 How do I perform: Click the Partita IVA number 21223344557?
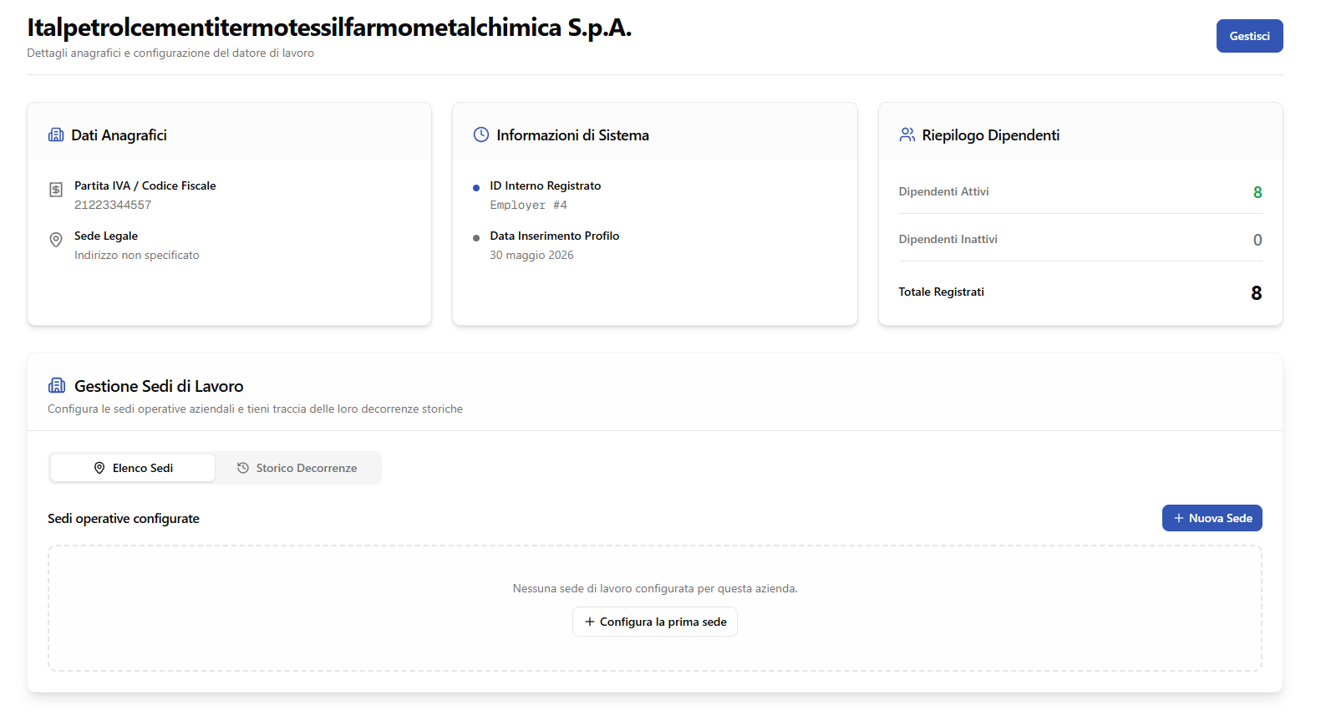click(x=113, y=205)
